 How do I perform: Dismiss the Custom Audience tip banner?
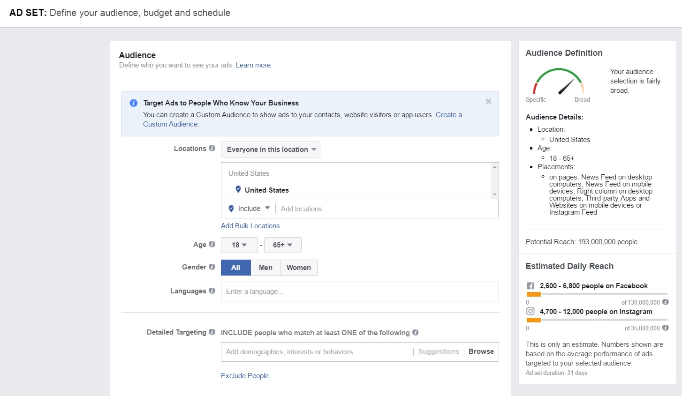(488, 102)
